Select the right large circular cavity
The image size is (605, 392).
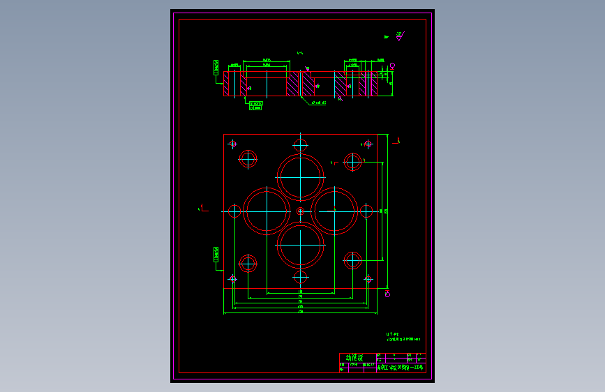click(334, 211)
